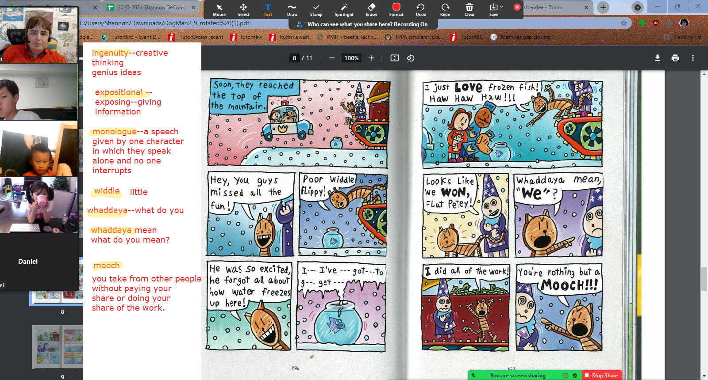Click the browser address bar URL
The height and width of the screenshot is (380, 708).
click(164, 23)
